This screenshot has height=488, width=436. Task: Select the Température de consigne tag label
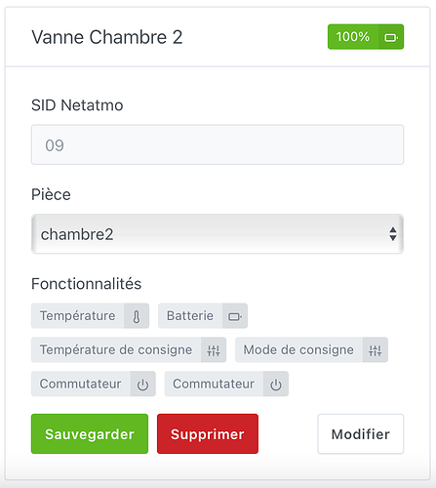click(x=116, y=350)
